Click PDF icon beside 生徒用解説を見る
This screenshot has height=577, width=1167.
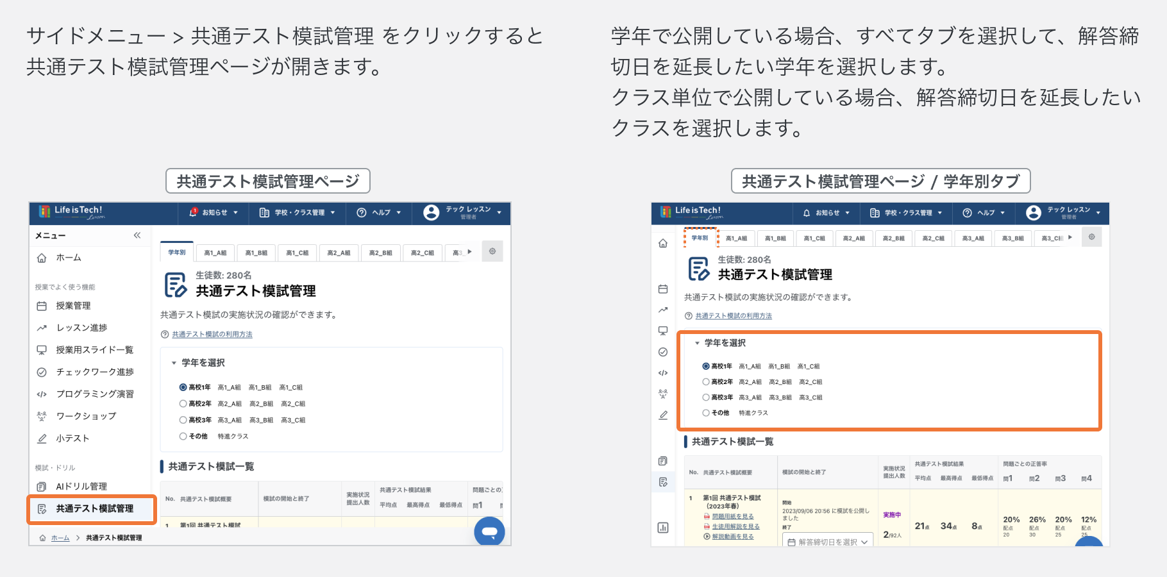pos(707,526)
